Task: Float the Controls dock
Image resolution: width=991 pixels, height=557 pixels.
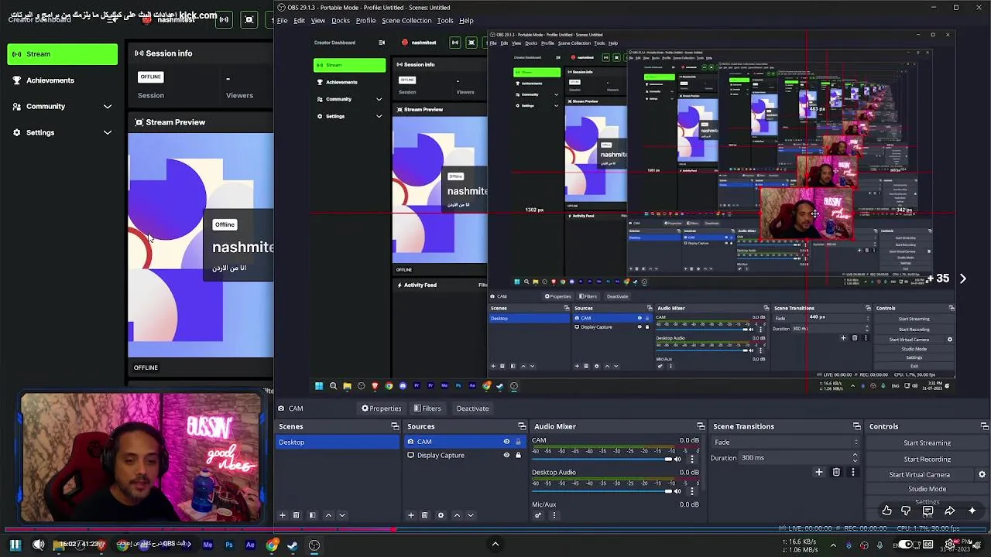Action: coord(984,426)
